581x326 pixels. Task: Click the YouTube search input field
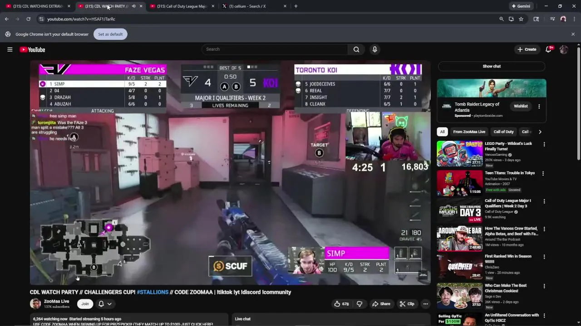click(274, 49)
